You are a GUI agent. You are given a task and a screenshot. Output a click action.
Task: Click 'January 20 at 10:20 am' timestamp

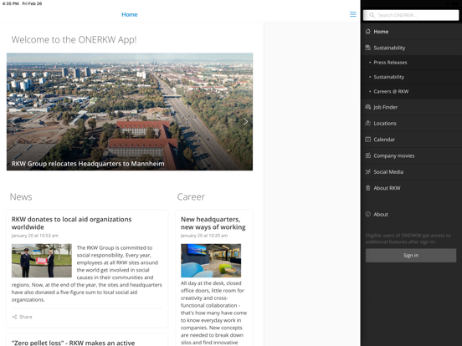tap(204, 236)
